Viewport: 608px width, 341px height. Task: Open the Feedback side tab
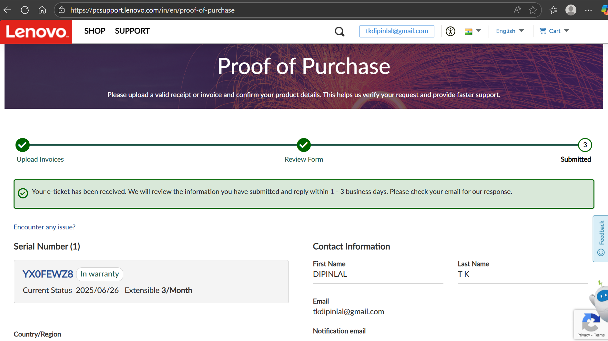tap(601, 238)
